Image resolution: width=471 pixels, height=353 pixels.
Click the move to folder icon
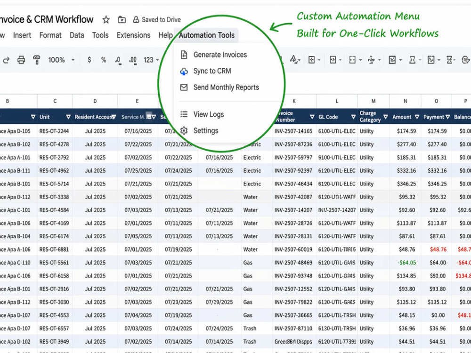pyautogui.click(x=122, y=20)
